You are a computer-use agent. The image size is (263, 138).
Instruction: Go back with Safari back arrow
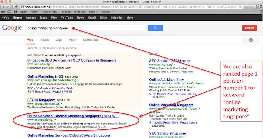(x=3, y=7)
